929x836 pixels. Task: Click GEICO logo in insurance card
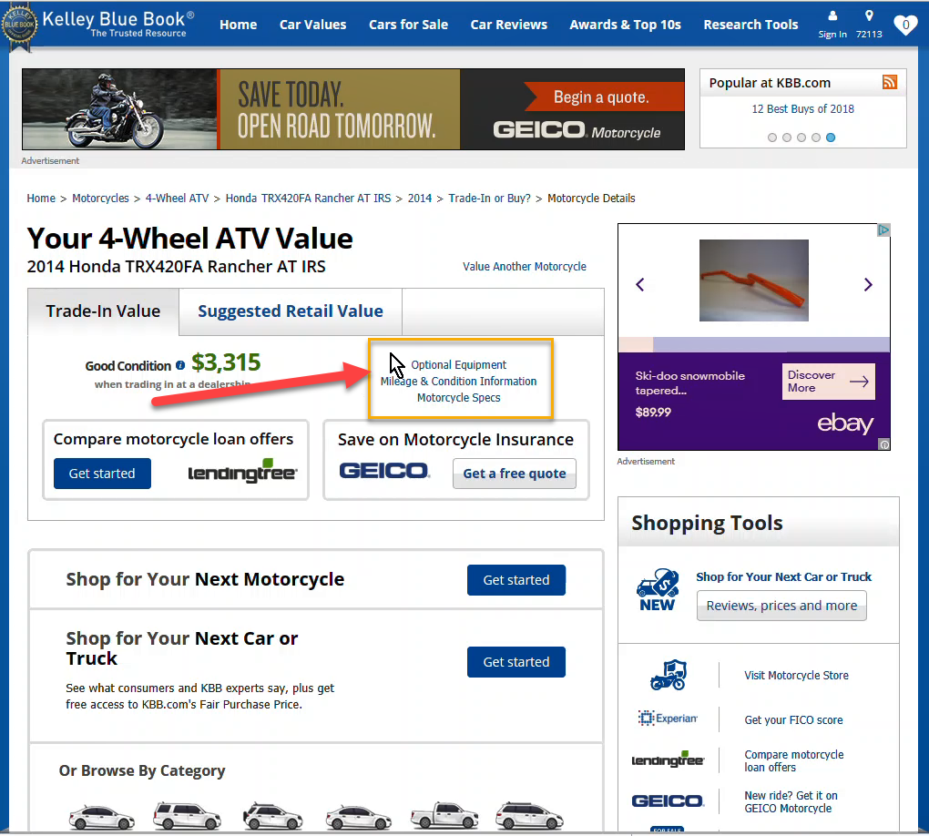(384, 471)
